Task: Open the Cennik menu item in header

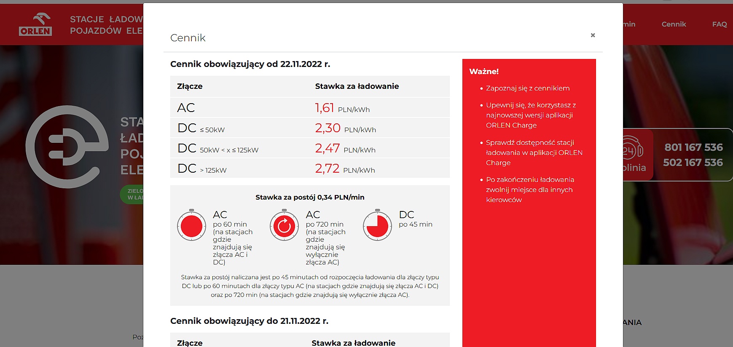Action: click(x=674, y=24)
